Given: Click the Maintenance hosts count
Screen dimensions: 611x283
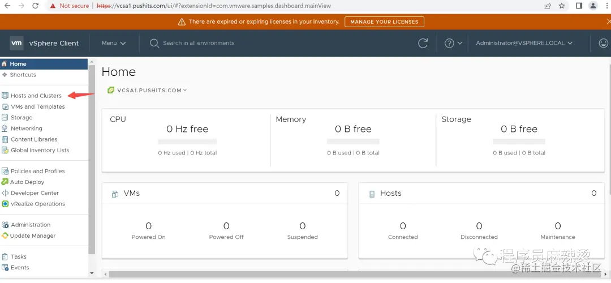Looking at the screenshot, I should 558,226.
